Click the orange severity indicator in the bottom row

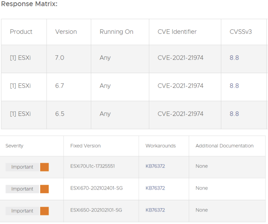pos(44,211)
